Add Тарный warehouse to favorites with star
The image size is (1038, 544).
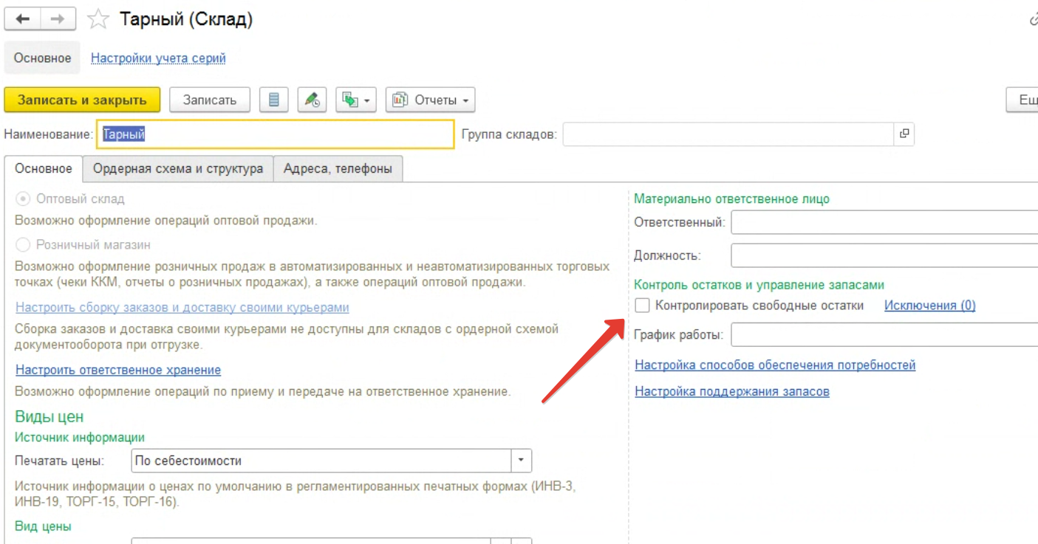98,20
